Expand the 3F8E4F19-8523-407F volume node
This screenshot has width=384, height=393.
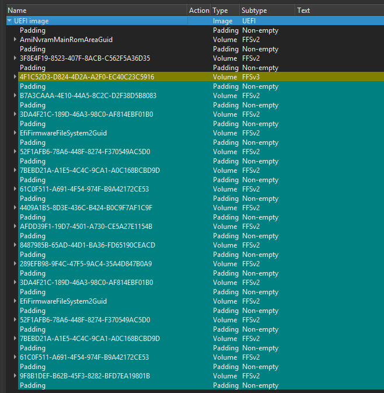pos(15,58)
